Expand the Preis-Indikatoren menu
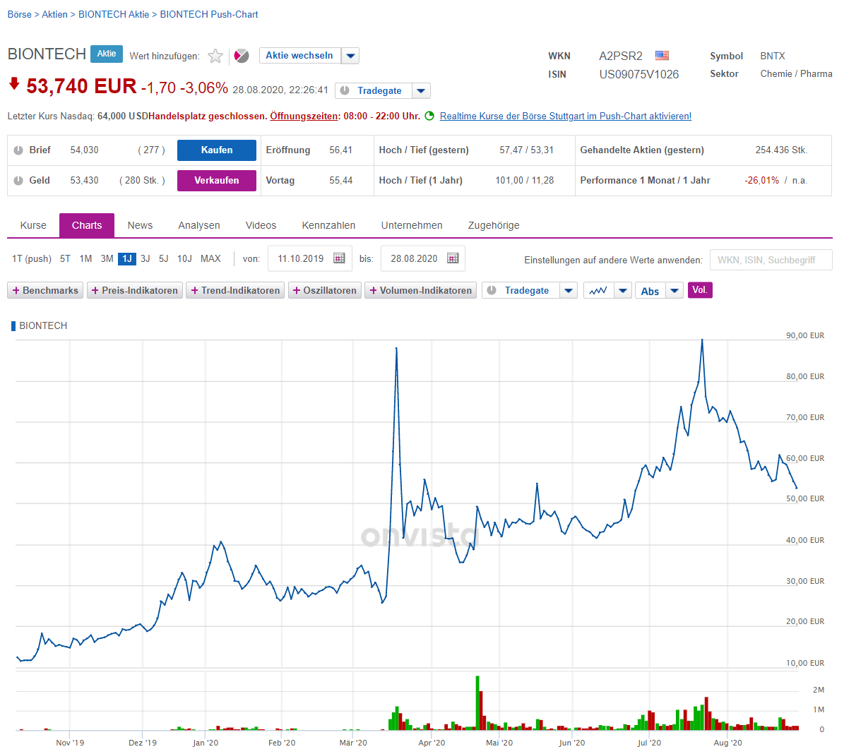Screen dimensions: 844x754 coord(135,291)
